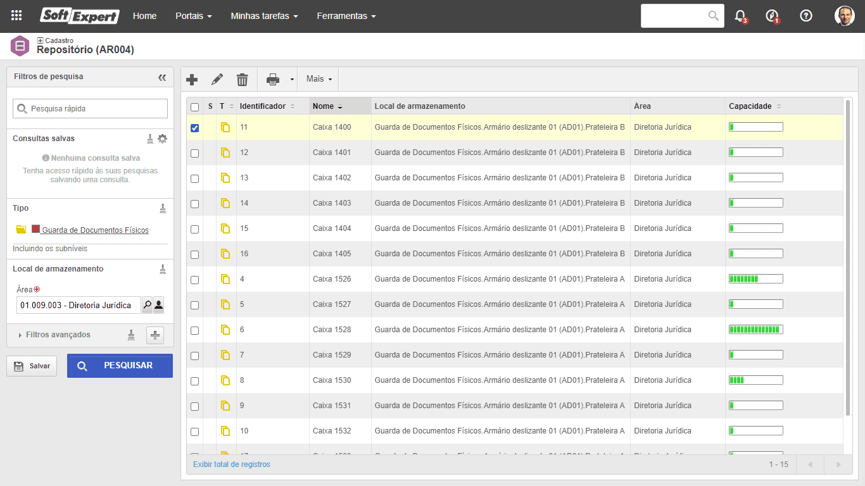Collapse the search filters panel
The height and width of the screenshot is (486, 865).
162,77
